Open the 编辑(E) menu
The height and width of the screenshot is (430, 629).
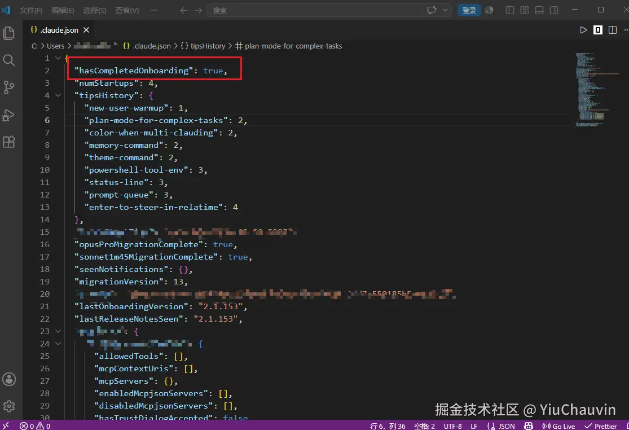63,10
